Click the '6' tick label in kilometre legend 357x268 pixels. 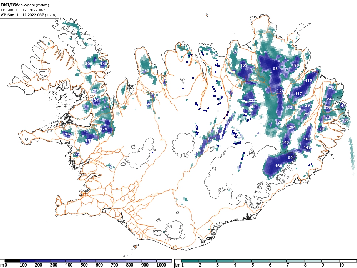tap(270, 265)
